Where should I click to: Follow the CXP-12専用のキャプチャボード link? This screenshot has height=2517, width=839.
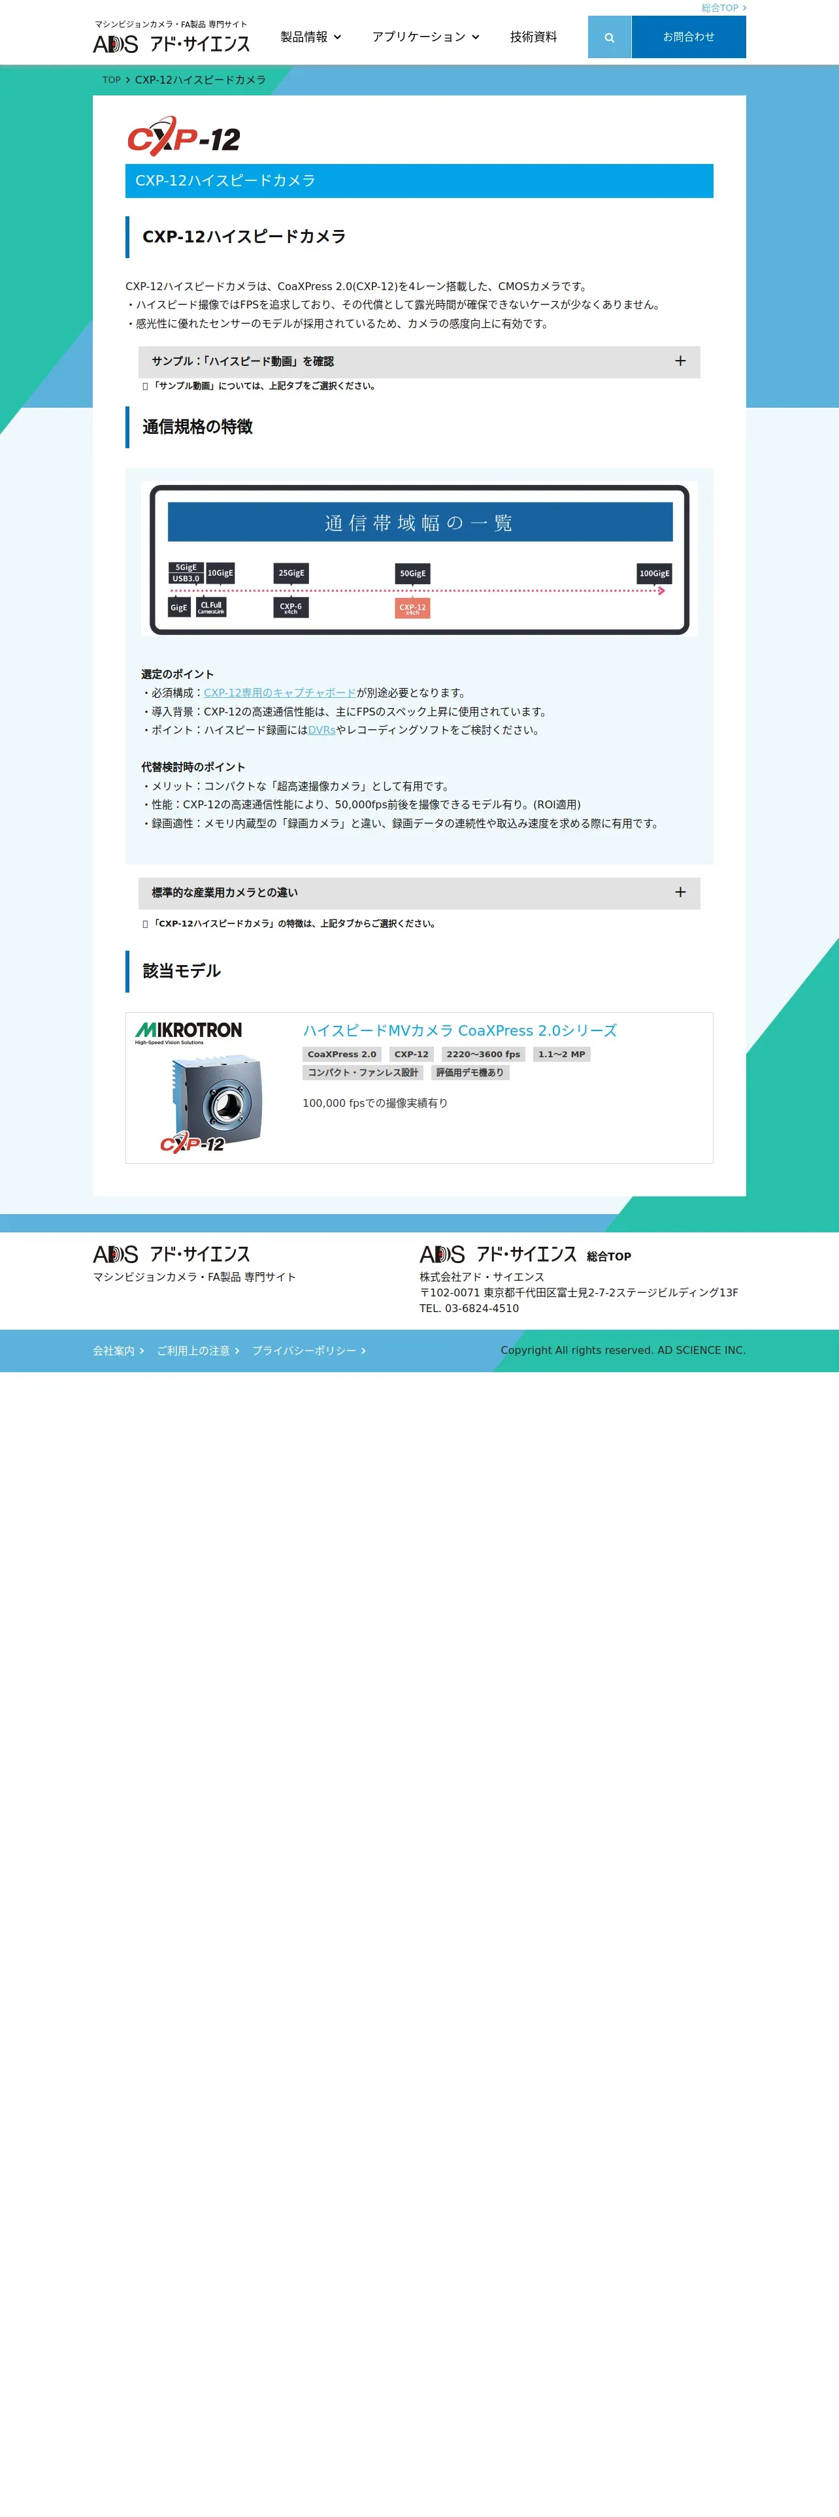pos(280,693)
